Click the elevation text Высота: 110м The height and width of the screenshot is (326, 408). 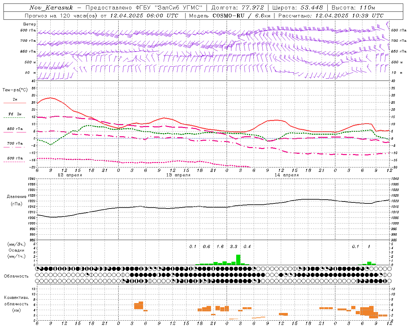tap(353, 8)
